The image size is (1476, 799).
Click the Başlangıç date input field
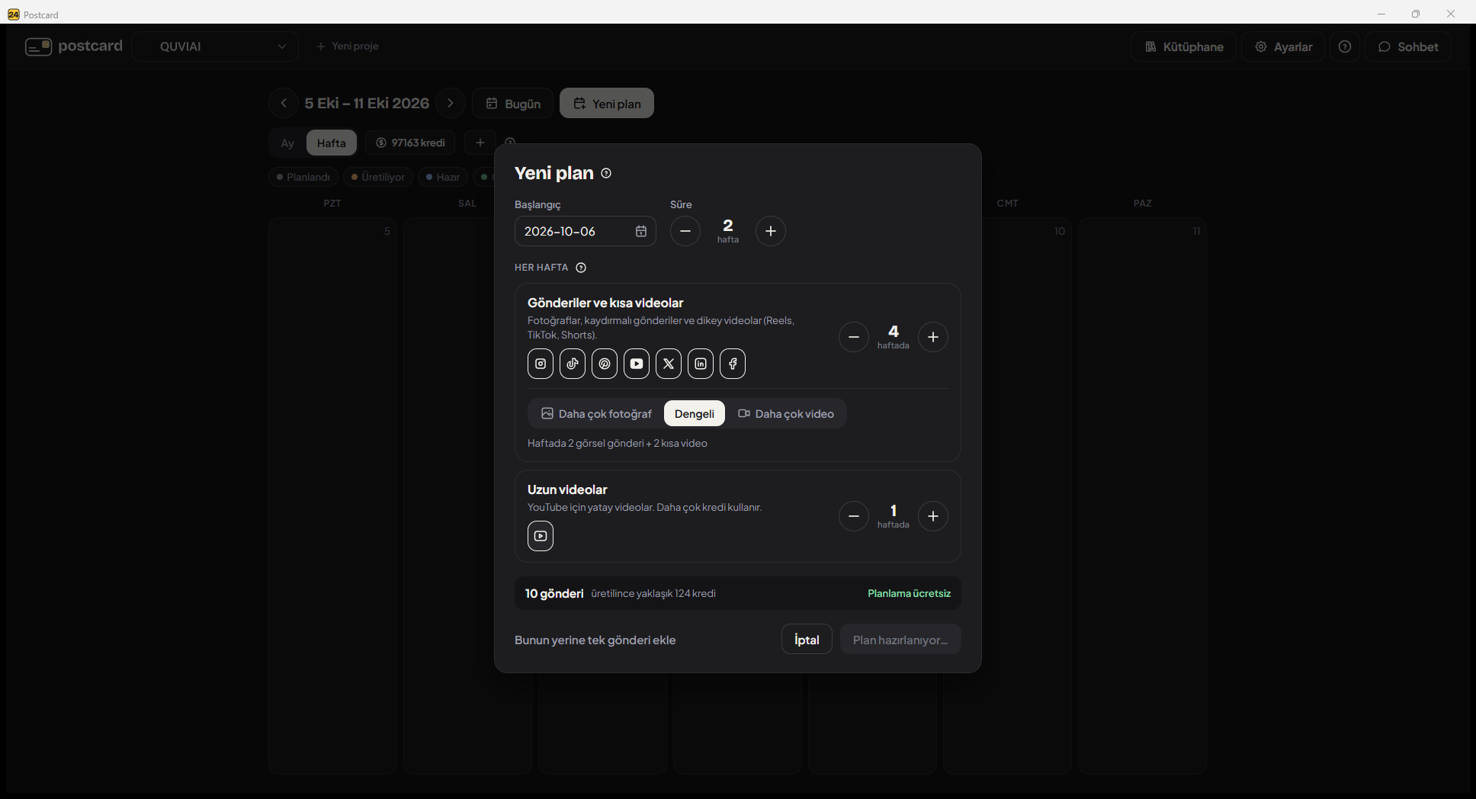(x=586, y=231)
